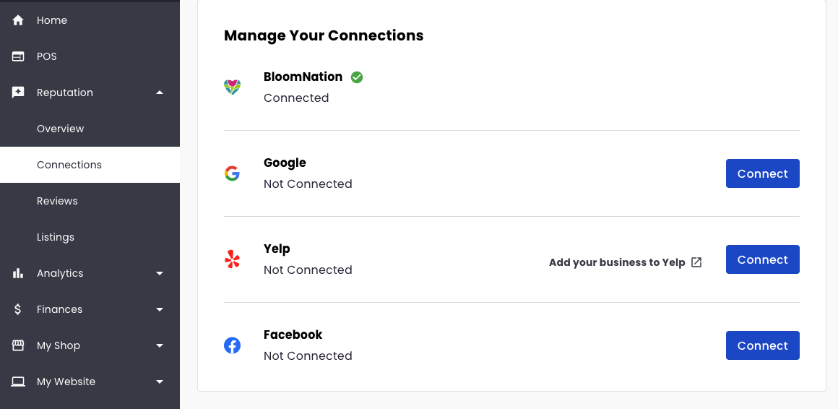
Task: Click the BloomNation green verified checkmark
Action: coord(356,77)
